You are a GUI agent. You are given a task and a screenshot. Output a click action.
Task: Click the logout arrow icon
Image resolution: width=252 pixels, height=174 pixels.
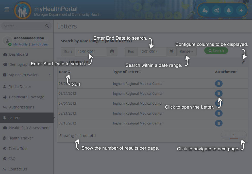[x=241, y=10]
